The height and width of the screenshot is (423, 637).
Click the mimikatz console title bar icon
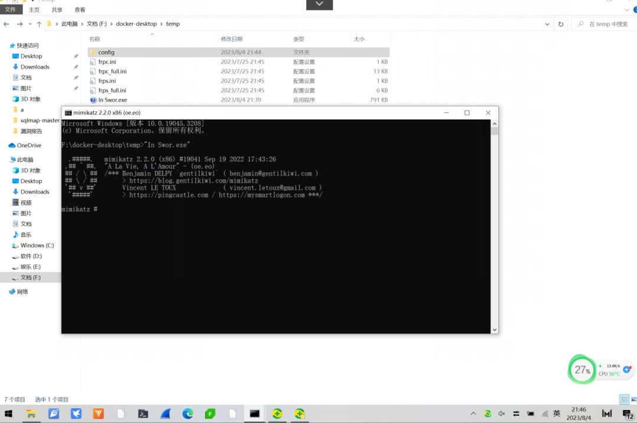[68, 113]
